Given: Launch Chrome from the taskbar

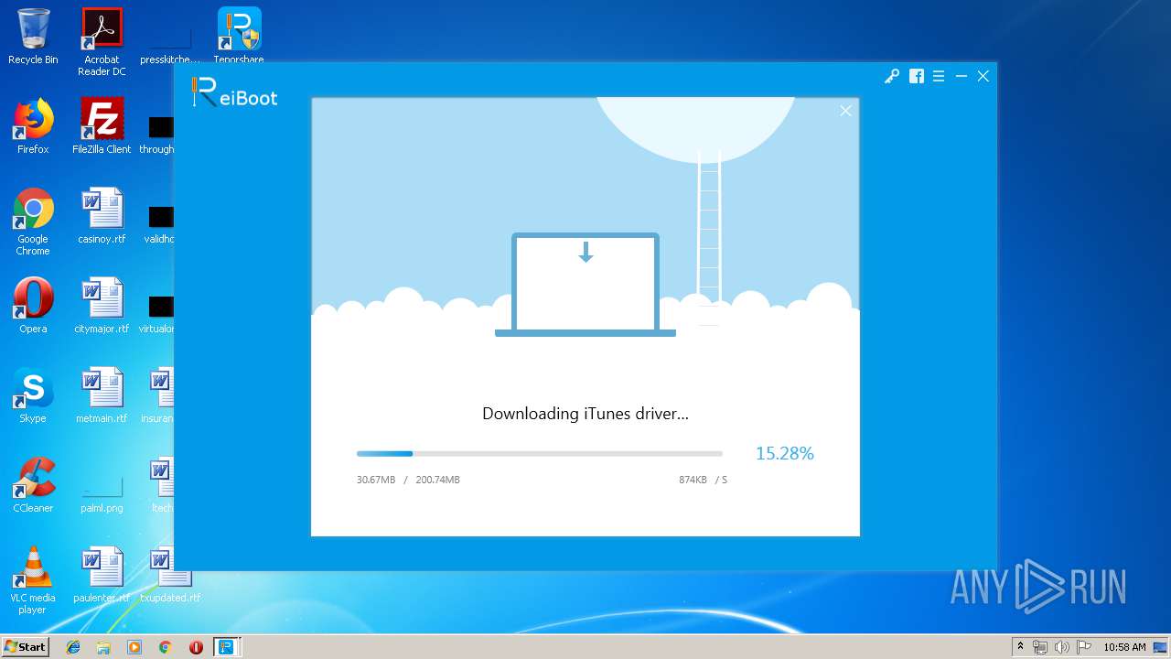Looking at the screenshot, I should (165, 647).
